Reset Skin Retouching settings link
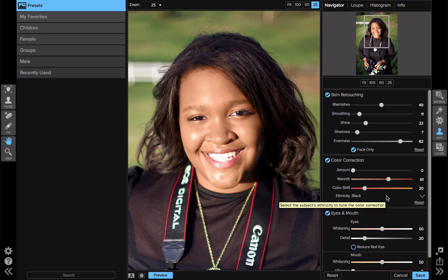Viewport: 448px width, 280px height. click(419, 150)
